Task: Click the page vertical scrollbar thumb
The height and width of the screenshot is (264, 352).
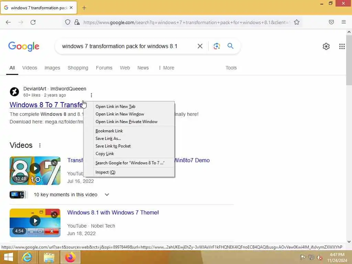Action: (x=349, y=60)
